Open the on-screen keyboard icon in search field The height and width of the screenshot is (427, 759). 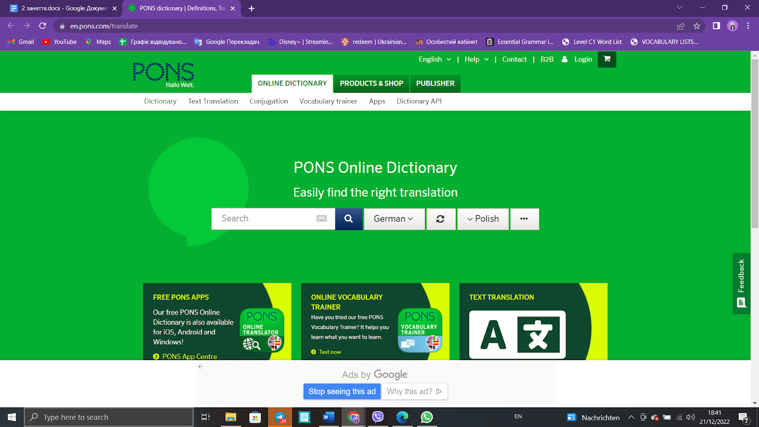[x=322, y=218]
